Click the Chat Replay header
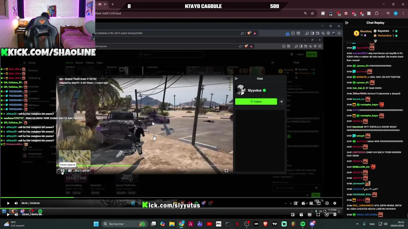Screen dimensions: 408x229 tap(375, 23)
